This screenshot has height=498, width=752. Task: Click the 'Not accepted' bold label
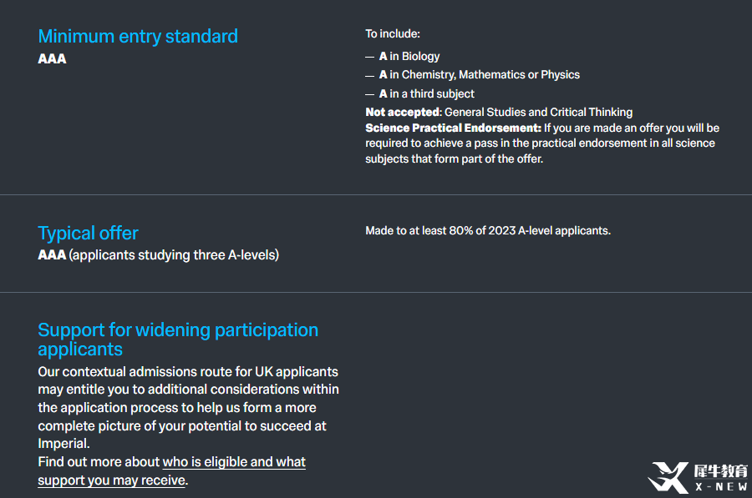pos(404,112)
